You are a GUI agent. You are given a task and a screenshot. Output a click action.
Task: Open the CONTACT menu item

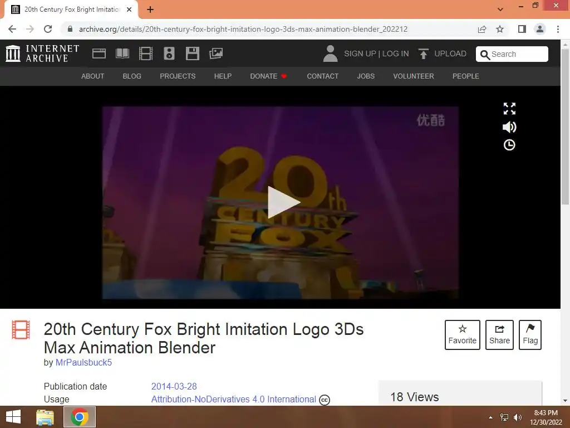(x=323, y=76)
